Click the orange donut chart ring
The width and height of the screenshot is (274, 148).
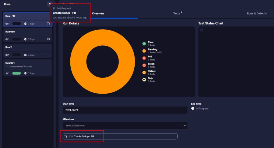pyautogui.click(x=78, y=62)
